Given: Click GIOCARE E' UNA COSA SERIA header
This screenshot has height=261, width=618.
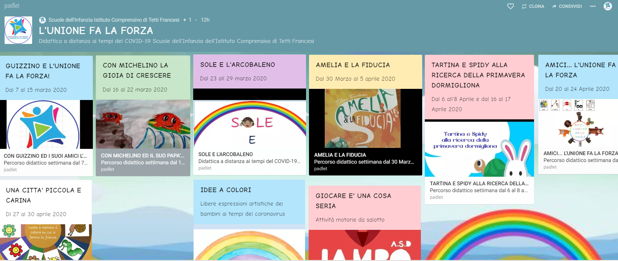Looking at the screenshot, I should point(354,201).
